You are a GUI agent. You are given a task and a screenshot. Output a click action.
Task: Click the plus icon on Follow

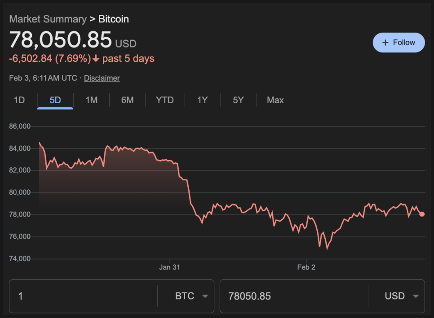(x=385, y=43)
